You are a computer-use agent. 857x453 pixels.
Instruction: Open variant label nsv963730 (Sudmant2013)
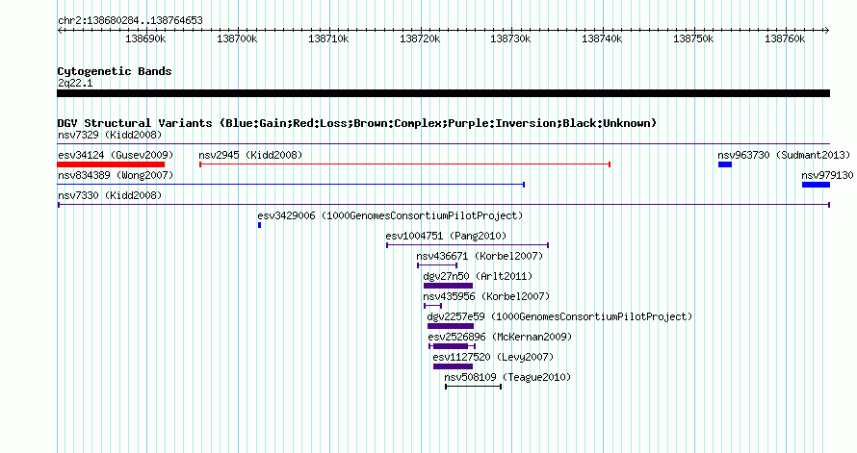(784, 155)
